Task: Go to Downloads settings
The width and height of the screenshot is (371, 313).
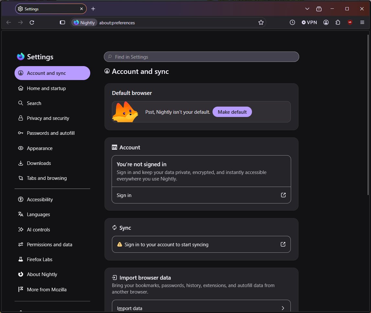Action: [x=52, y=163]
